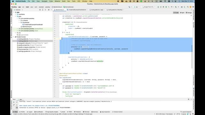Expand the manifests folder

pos(15,14)
